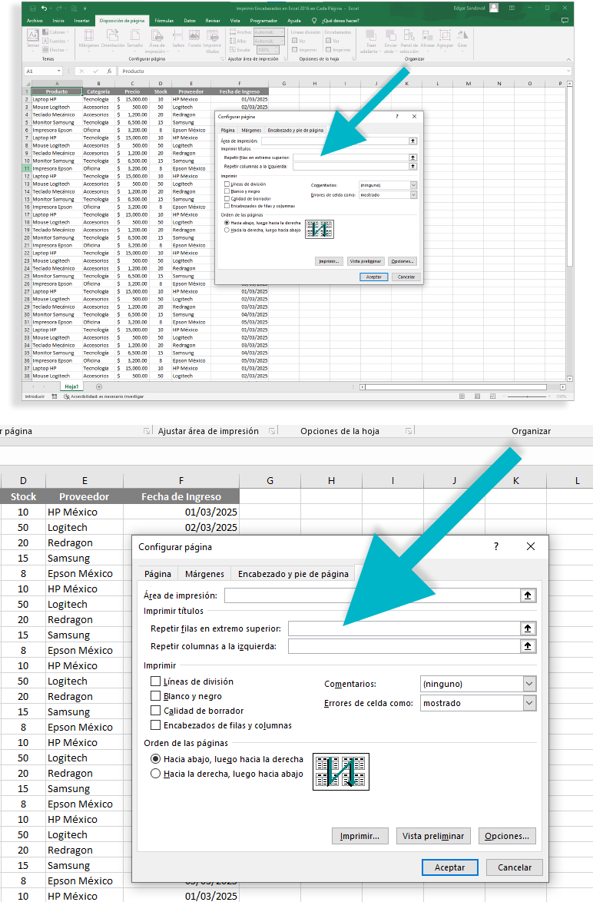The height and width of the screenshot is (902, 593).
Task: Open the Saltos page break tool
Action: [178, 38]
